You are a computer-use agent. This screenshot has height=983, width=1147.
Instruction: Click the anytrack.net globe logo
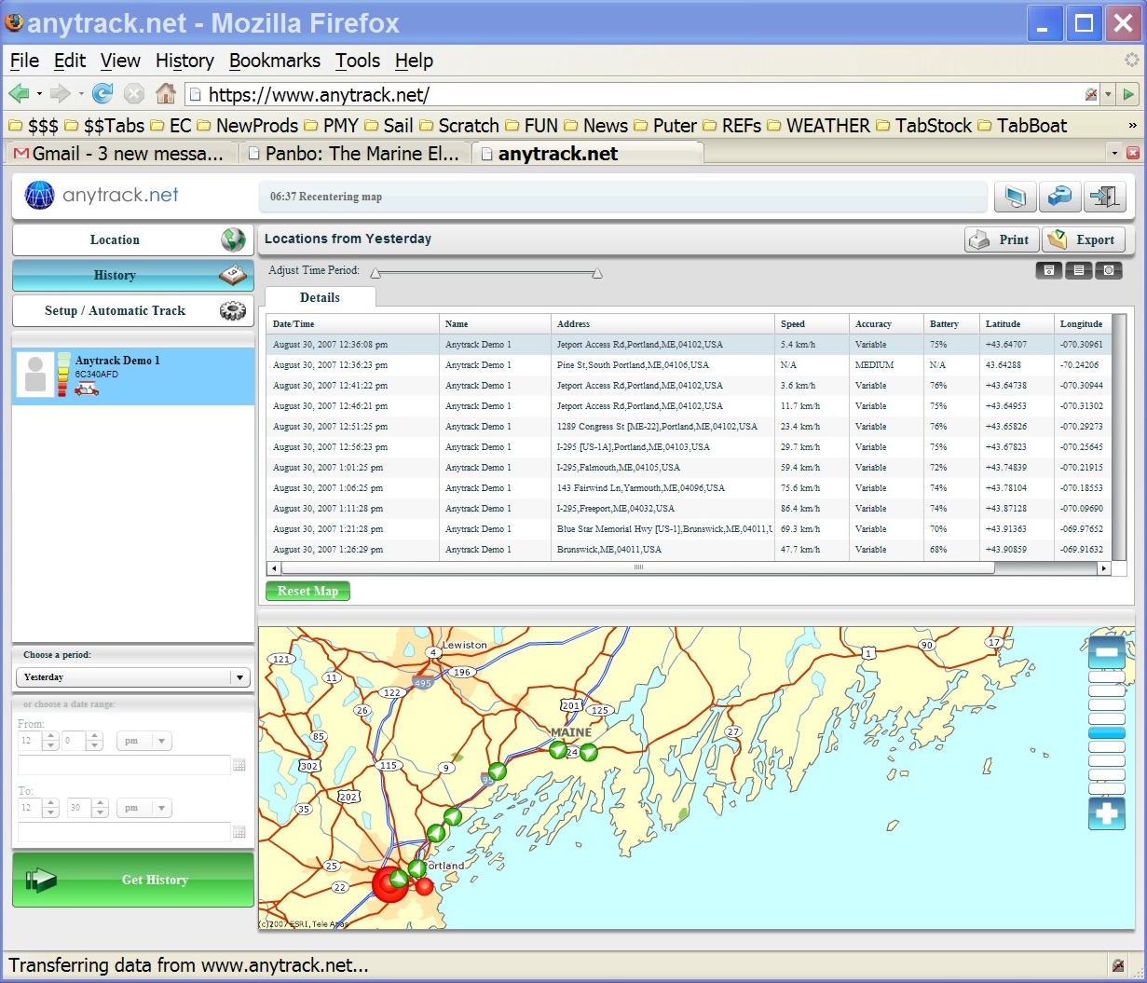[x=40, y=195]
